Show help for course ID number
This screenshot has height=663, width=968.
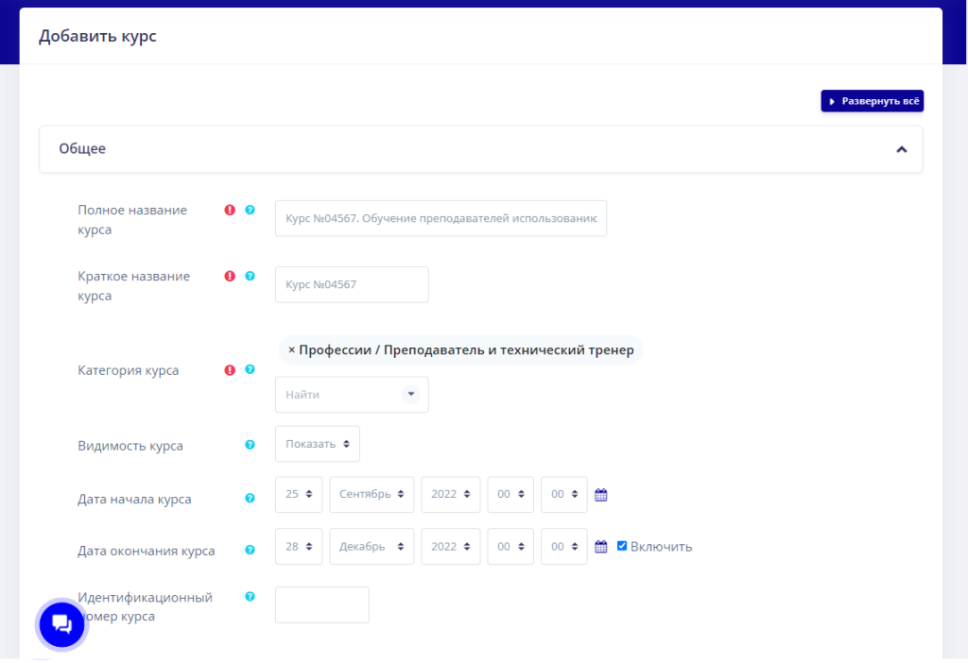250,596
